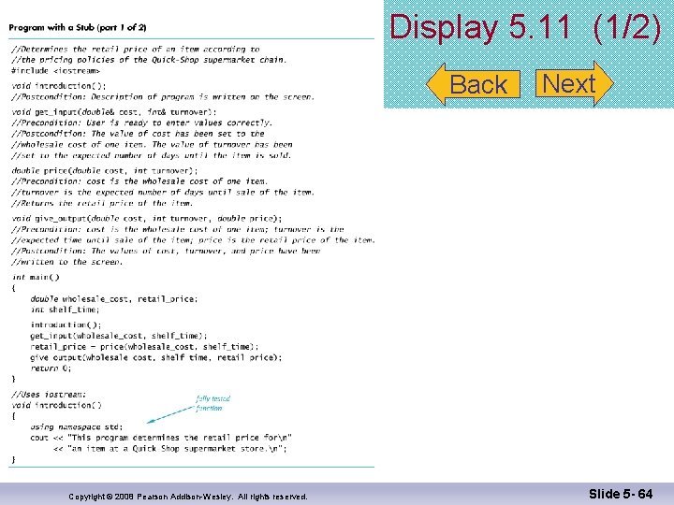This screenshot has height=505, width=674.
Task: Select the '#include <iostream>' line
Action: pos(56,71)
